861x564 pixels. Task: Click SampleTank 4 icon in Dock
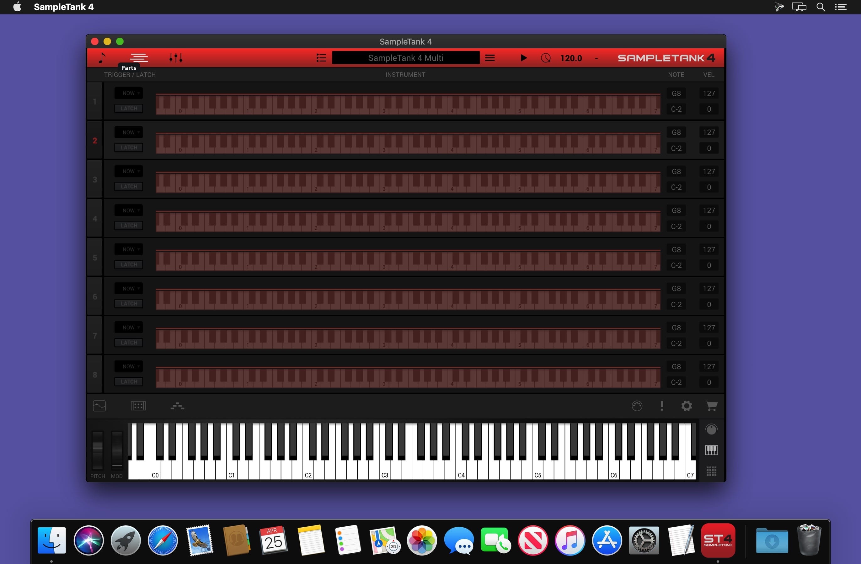point(718,540)
